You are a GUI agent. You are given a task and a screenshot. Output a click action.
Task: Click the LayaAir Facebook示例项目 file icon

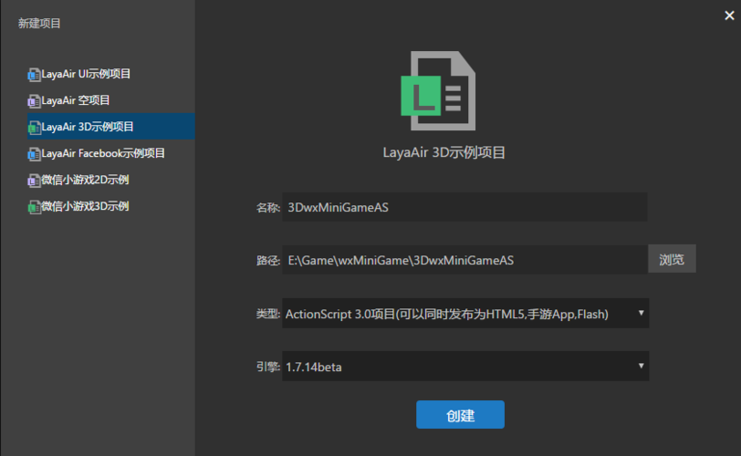[x=34, y=154]
